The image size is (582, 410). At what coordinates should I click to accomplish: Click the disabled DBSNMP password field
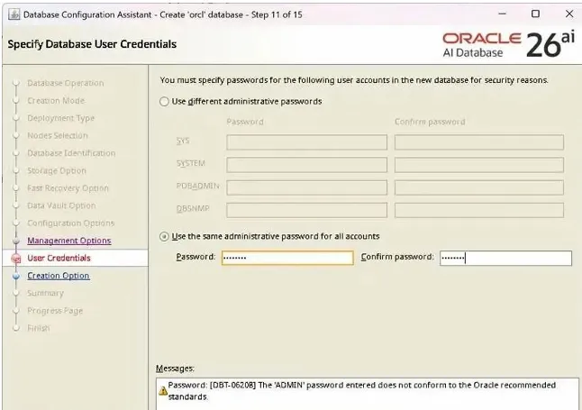tap(306, 210)
